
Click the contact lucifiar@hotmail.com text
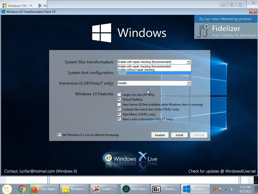point(41,171)
